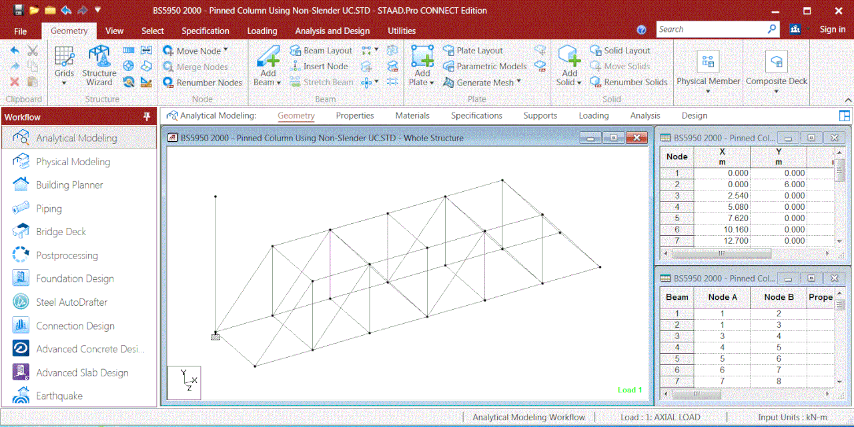
Task: Open the Foundation Design workflow
Action: 79,278
